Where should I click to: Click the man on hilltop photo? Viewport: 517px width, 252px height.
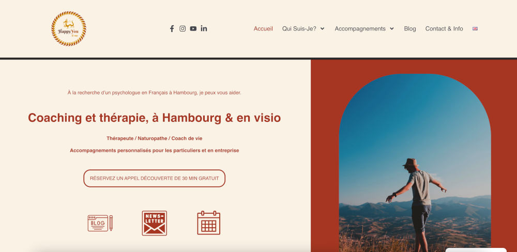tap(415, 163)
